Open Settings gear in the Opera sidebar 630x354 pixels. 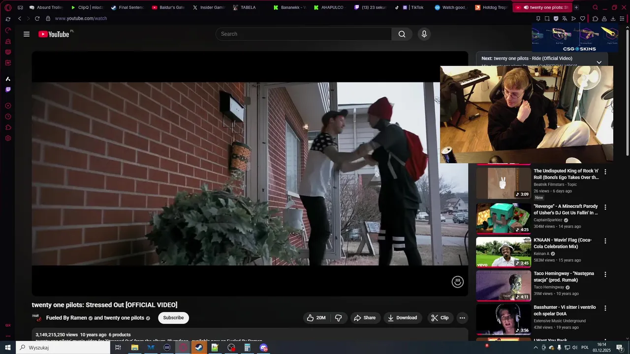(8, 138)
